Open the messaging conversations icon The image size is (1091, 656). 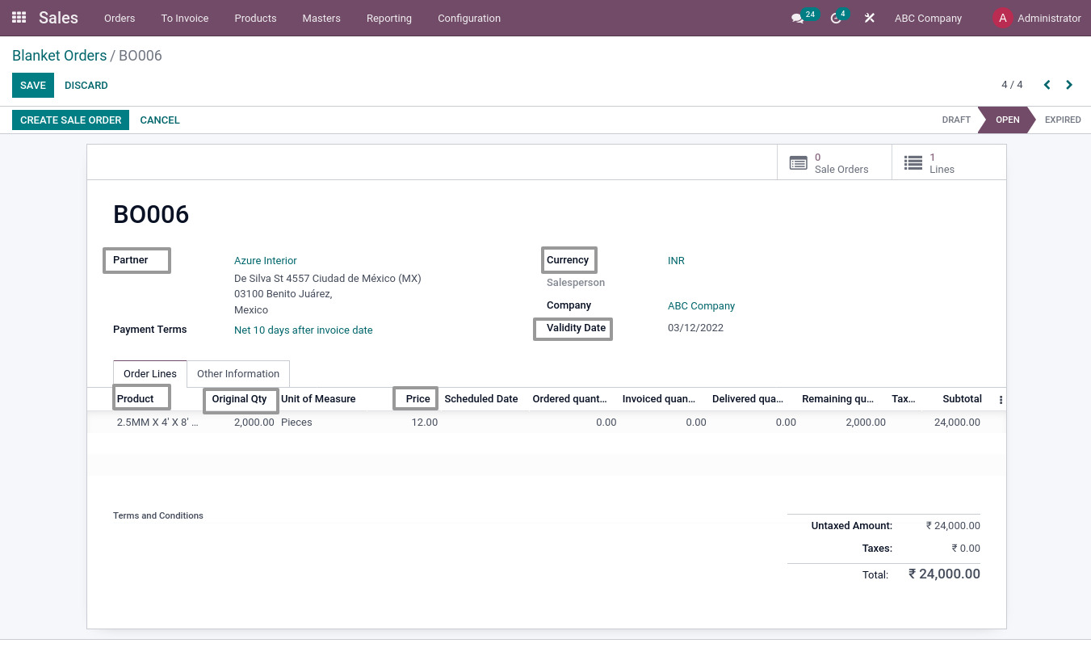point(798,18)
